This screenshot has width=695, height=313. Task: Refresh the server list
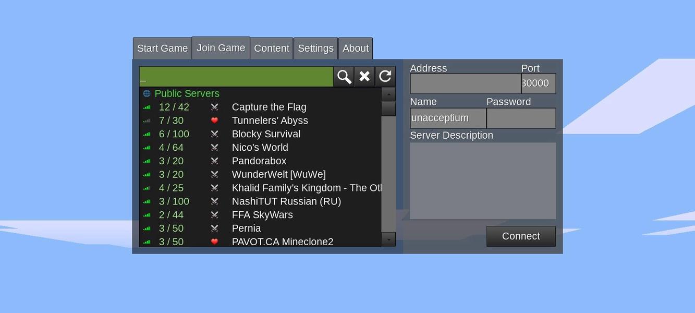[385, 77]
